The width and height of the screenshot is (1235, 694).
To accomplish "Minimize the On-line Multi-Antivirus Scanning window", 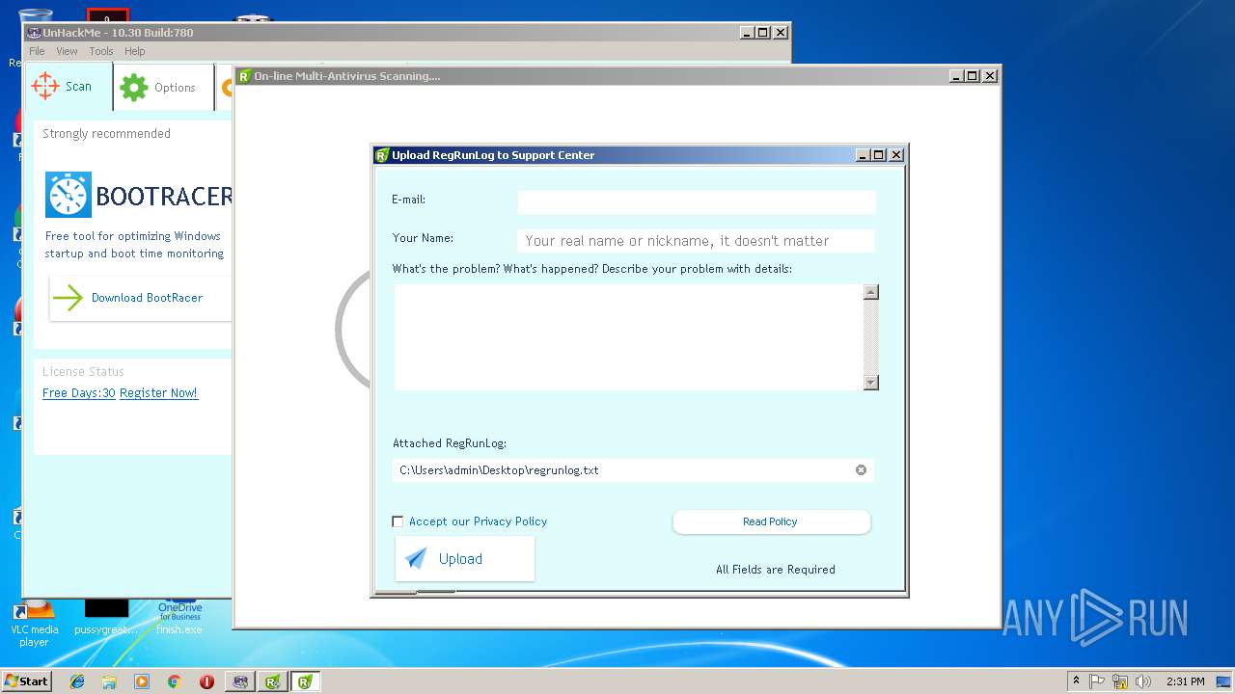I will coord(955,76).
